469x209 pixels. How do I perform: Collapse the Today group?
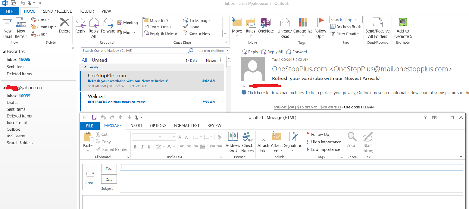tap(85, 67)
